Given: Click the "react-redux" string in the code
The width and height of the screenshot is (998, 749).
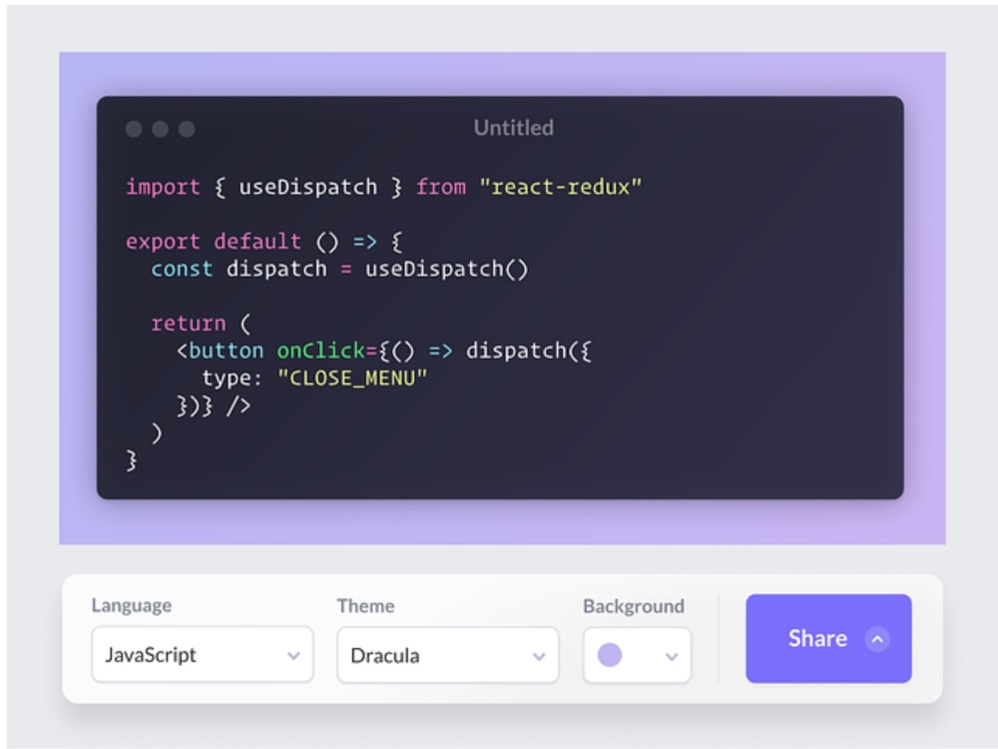Looking at the screenshot, I should pyautogui.click(x=561, y=188).
